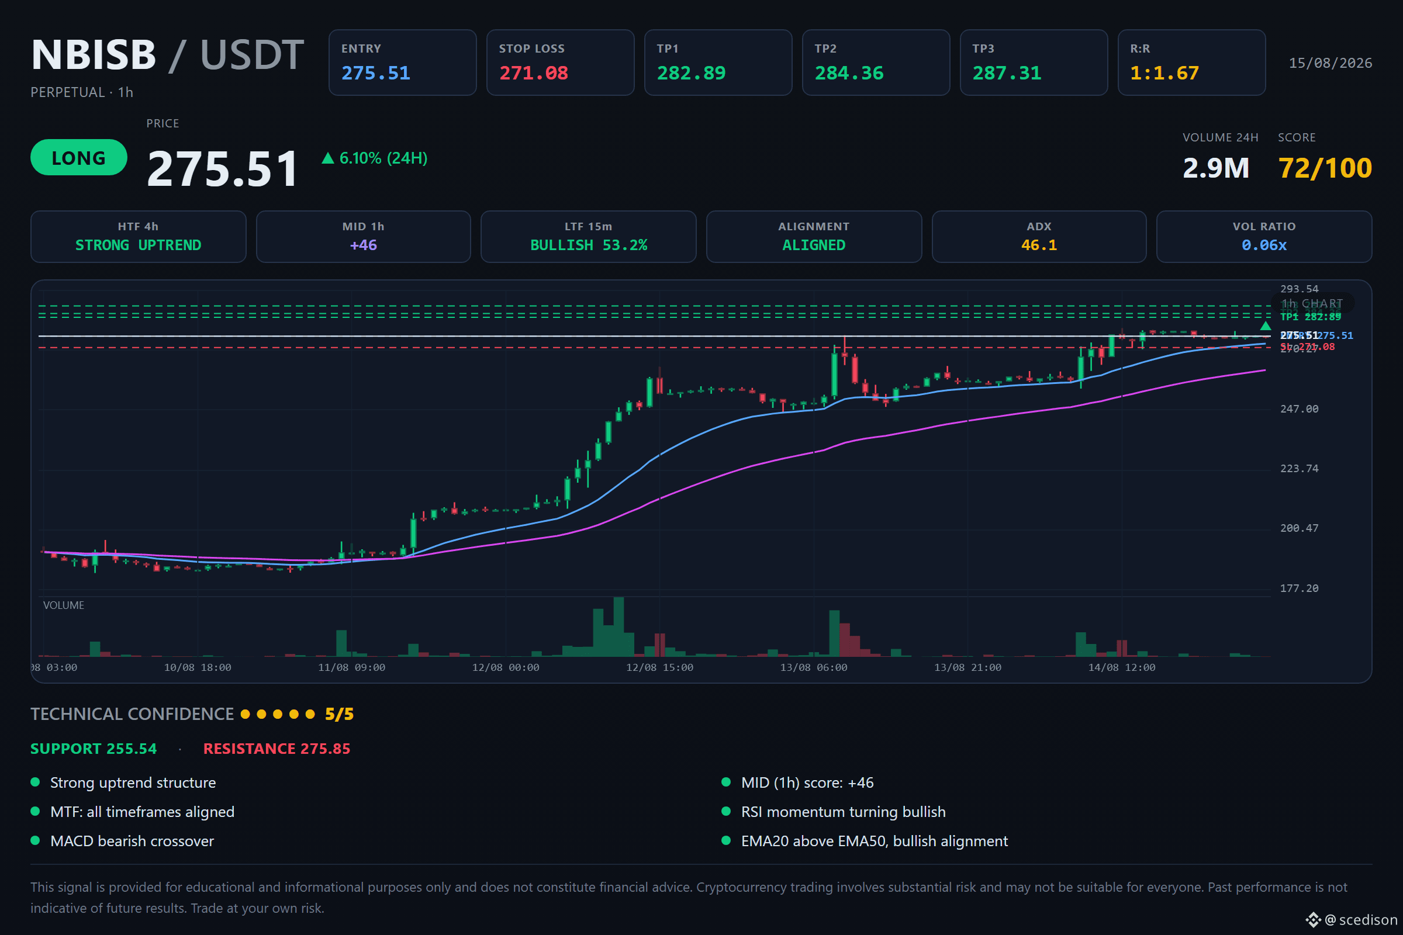Screen dimensions: 1403x935
Task: Click the green LONG badge
Action: 79,157
